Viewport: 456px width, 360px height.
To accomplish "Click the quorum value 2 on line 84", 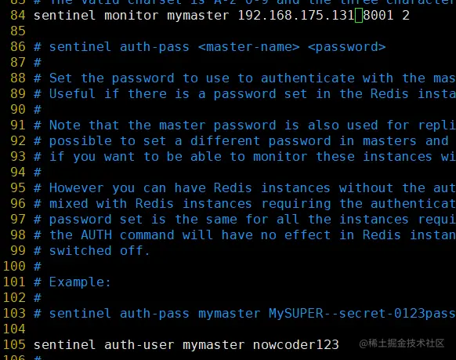I will [x=406, y=16].
